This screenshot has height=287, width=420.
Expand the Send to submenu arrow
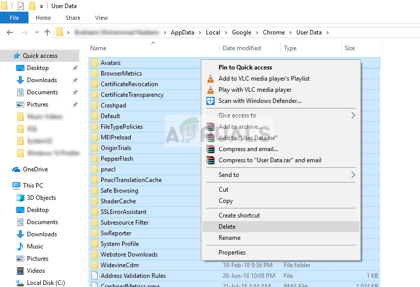point(353,175)
